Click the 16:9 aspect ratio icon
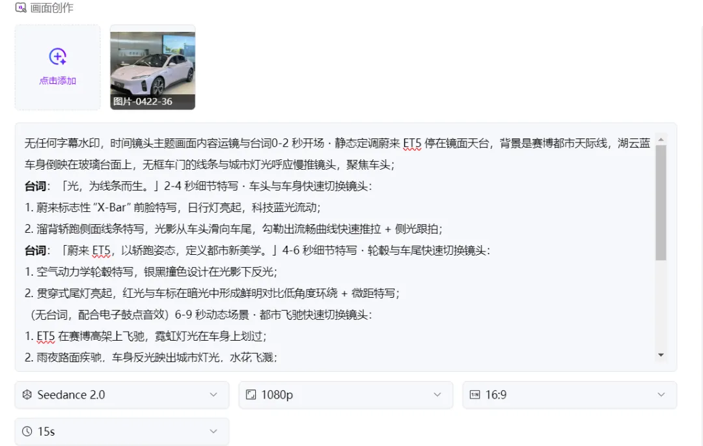 click(475, 395)
